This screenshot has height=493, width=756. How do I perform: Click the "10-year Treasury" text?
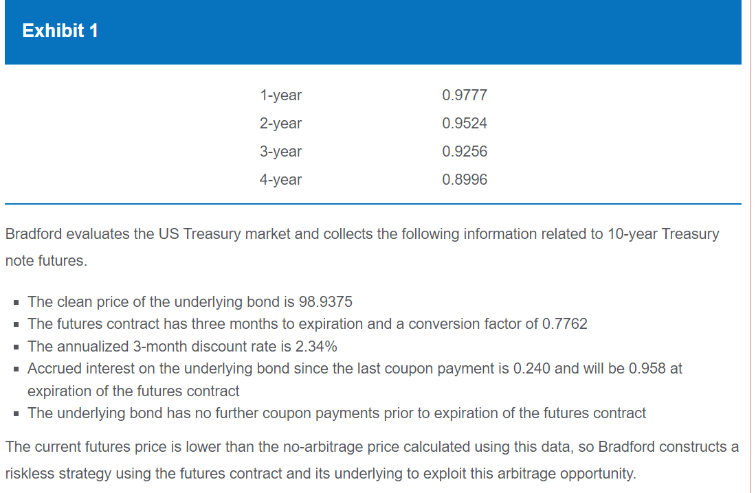pos(663,234)
